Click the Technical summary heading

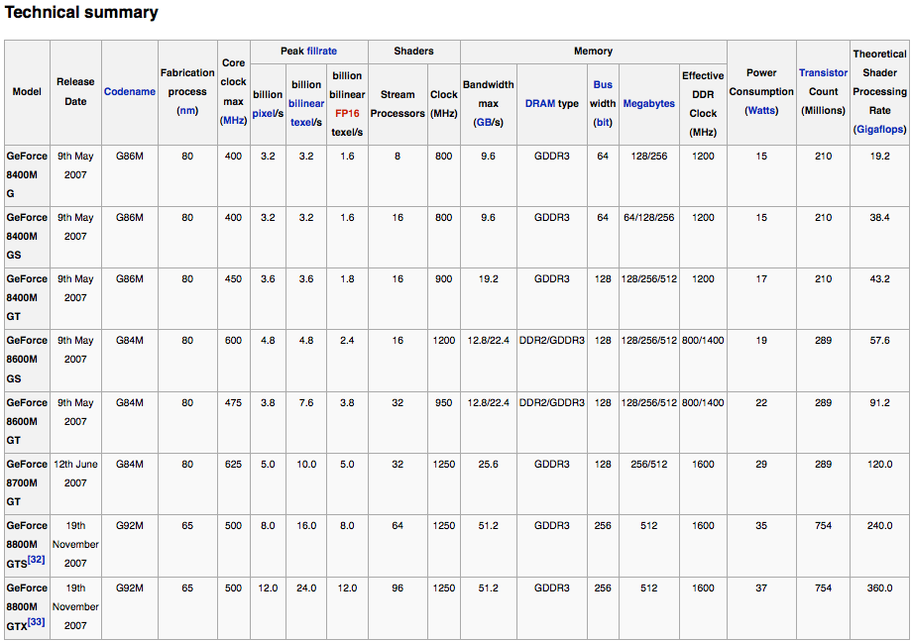pos(81,12)
